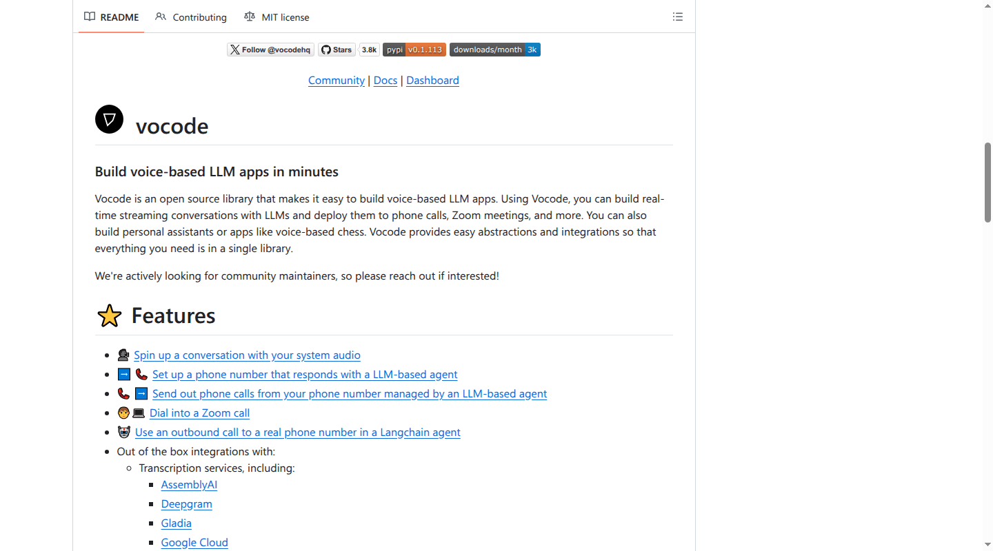Click 'Out of the box integrations with:' text
The width and height of the screenshot is (993, 551).
pos(196,452)
